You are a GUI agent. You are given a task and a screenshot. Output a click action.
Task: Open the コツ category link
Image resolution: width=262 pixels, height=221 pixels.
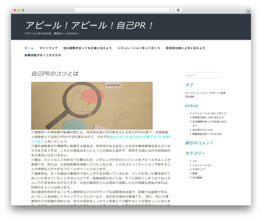pyautogui.click(x=195, y=161)
